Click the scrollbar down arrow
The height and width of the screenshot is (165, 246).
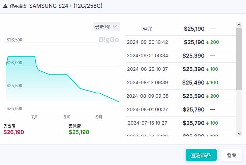tap(239, 134)
